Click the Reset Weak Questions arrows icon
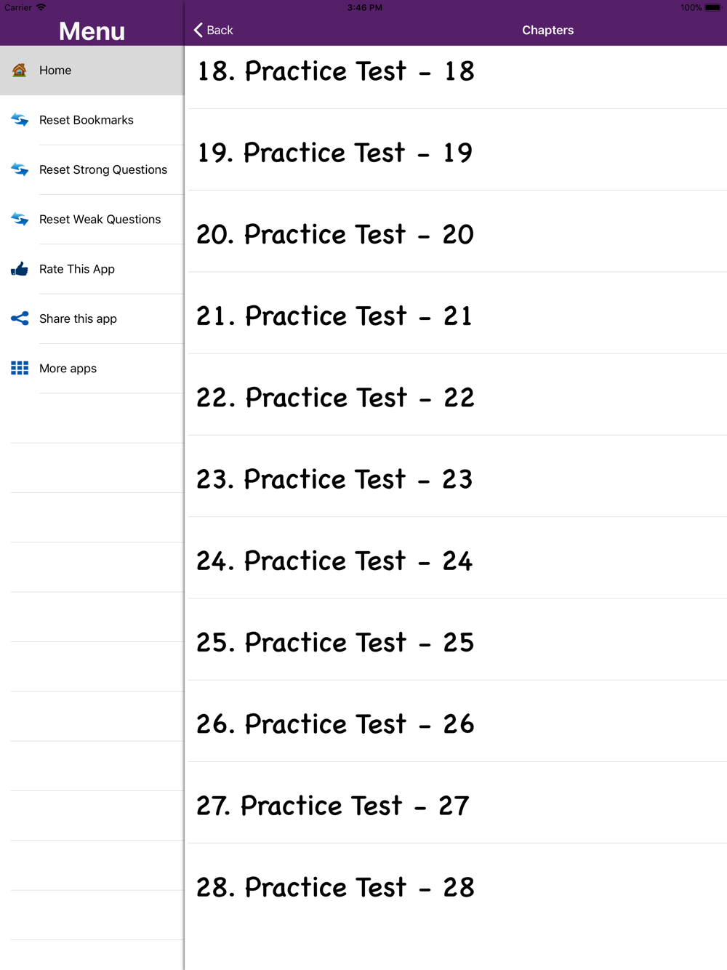Viewport: 727px width, 970px height. click(20, 220)
